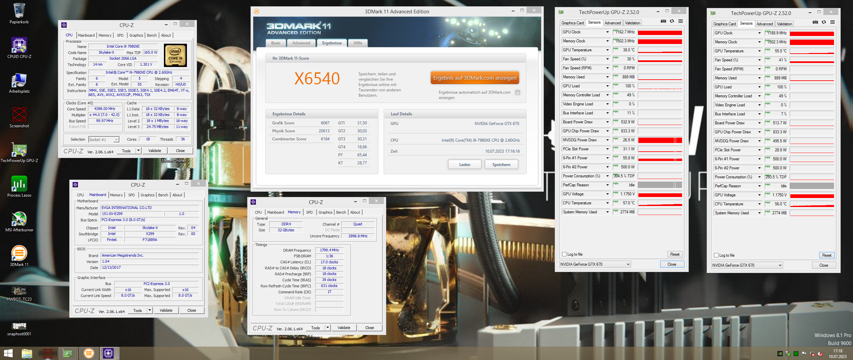Open File Explorer from the taskbar

[x=27, y=353]
